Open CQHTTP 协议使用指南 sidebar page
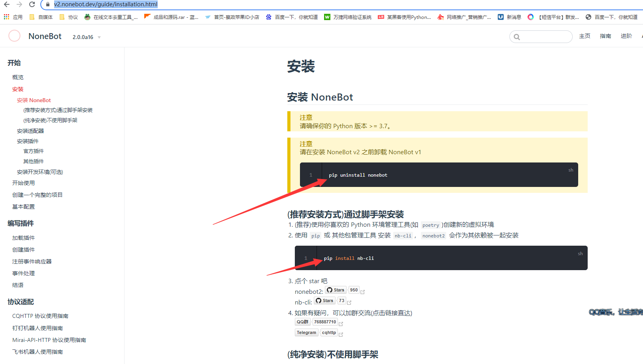The height and width of the screenshot is (364, 643). pyautogui.click(x=40, y=316)
